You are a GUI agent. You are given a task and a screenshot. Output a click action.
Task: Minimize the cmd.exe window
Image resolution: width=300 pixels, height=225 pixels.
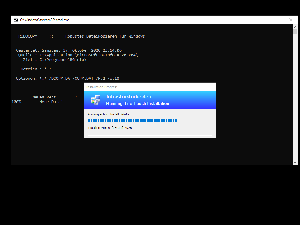(264, 20)
